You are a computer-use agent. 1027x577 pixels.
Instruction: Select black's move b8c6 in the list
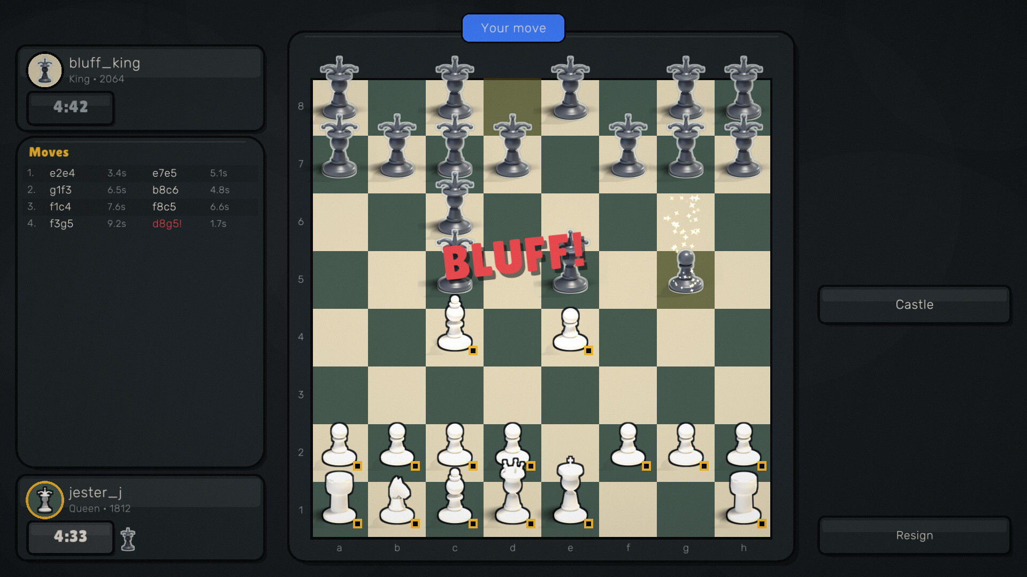[165, 190]
